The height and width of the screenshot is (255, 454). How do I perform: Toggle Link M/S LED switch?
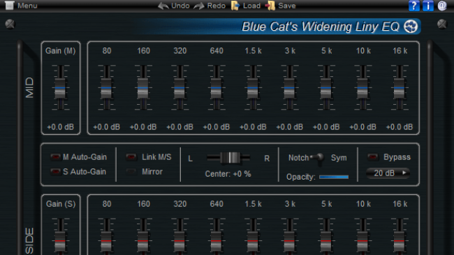[131, 157]
